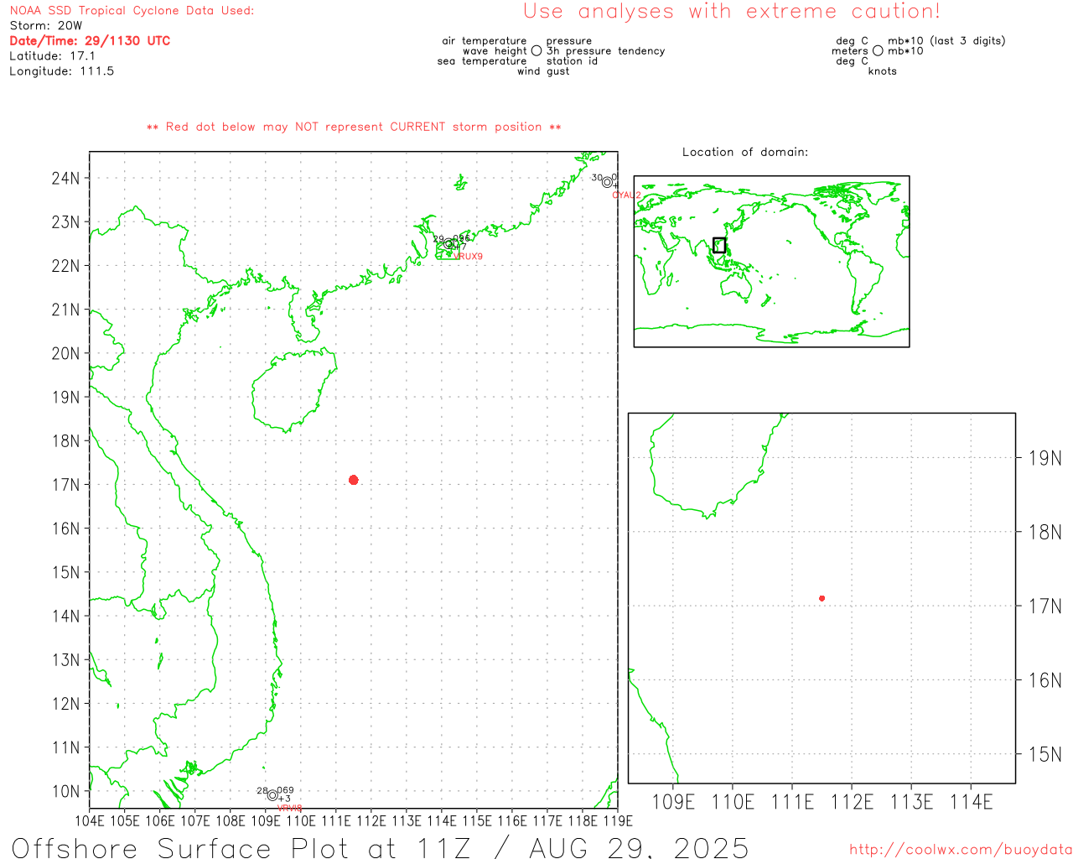
Task: Click the left legend station circle symbol
Action: (536, 50)
